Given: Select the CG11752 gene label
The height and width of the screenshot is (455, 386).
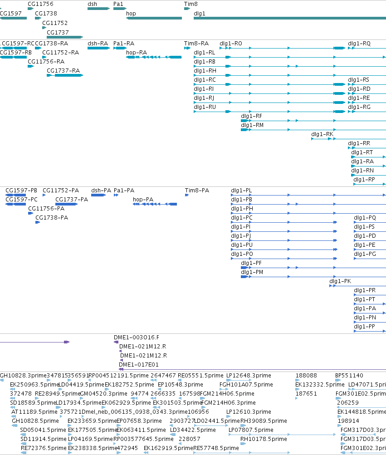Looking at the screenshot, I should point(55,23).
